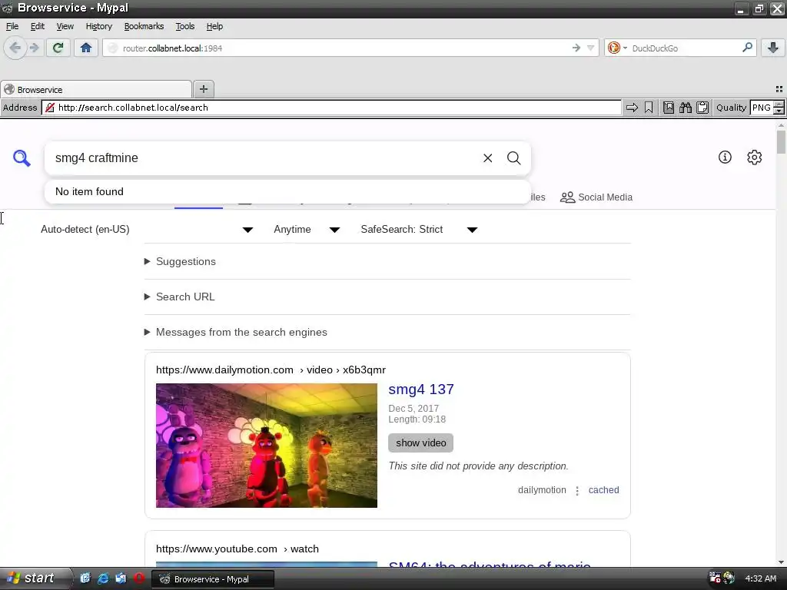Click the Outlook Express quick launch icon
The height and width of the screenshot is (590, 787).
[x=121, y=578]
